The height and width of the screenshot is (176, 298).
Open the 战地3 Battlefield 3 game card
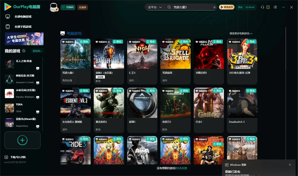point(109,62)
